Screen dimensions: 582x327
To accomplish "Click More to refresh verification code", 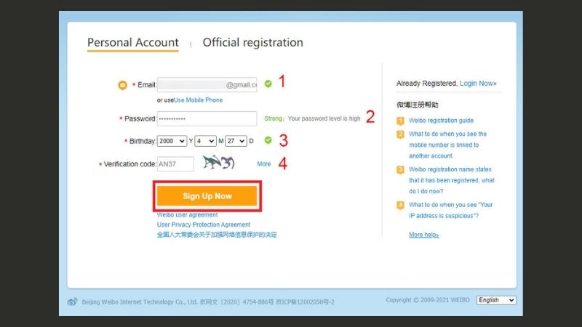I will click(x=264, y=164).
